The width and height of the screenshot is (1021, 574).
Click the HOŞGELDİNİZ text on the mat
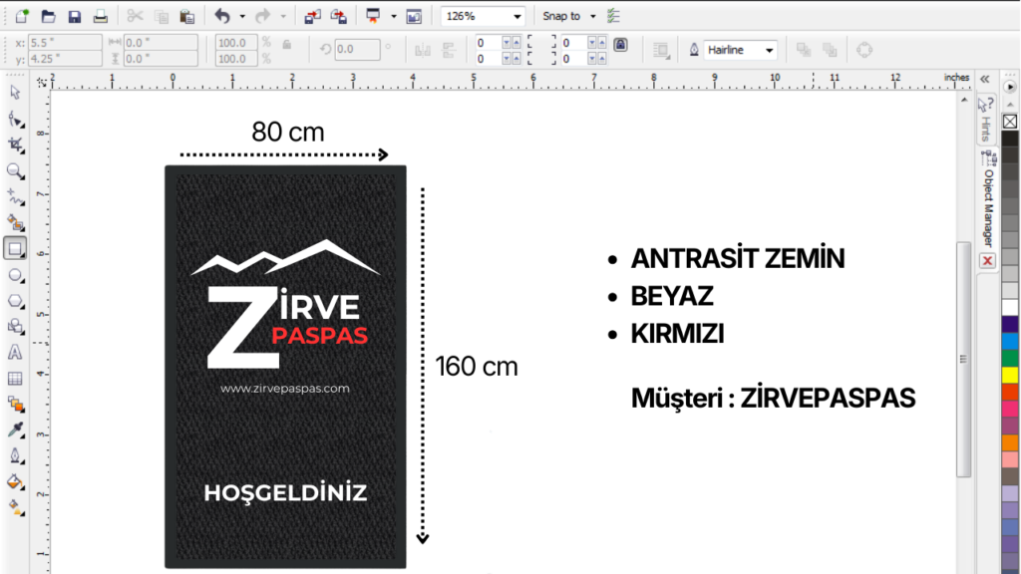(x=285, y=493)
